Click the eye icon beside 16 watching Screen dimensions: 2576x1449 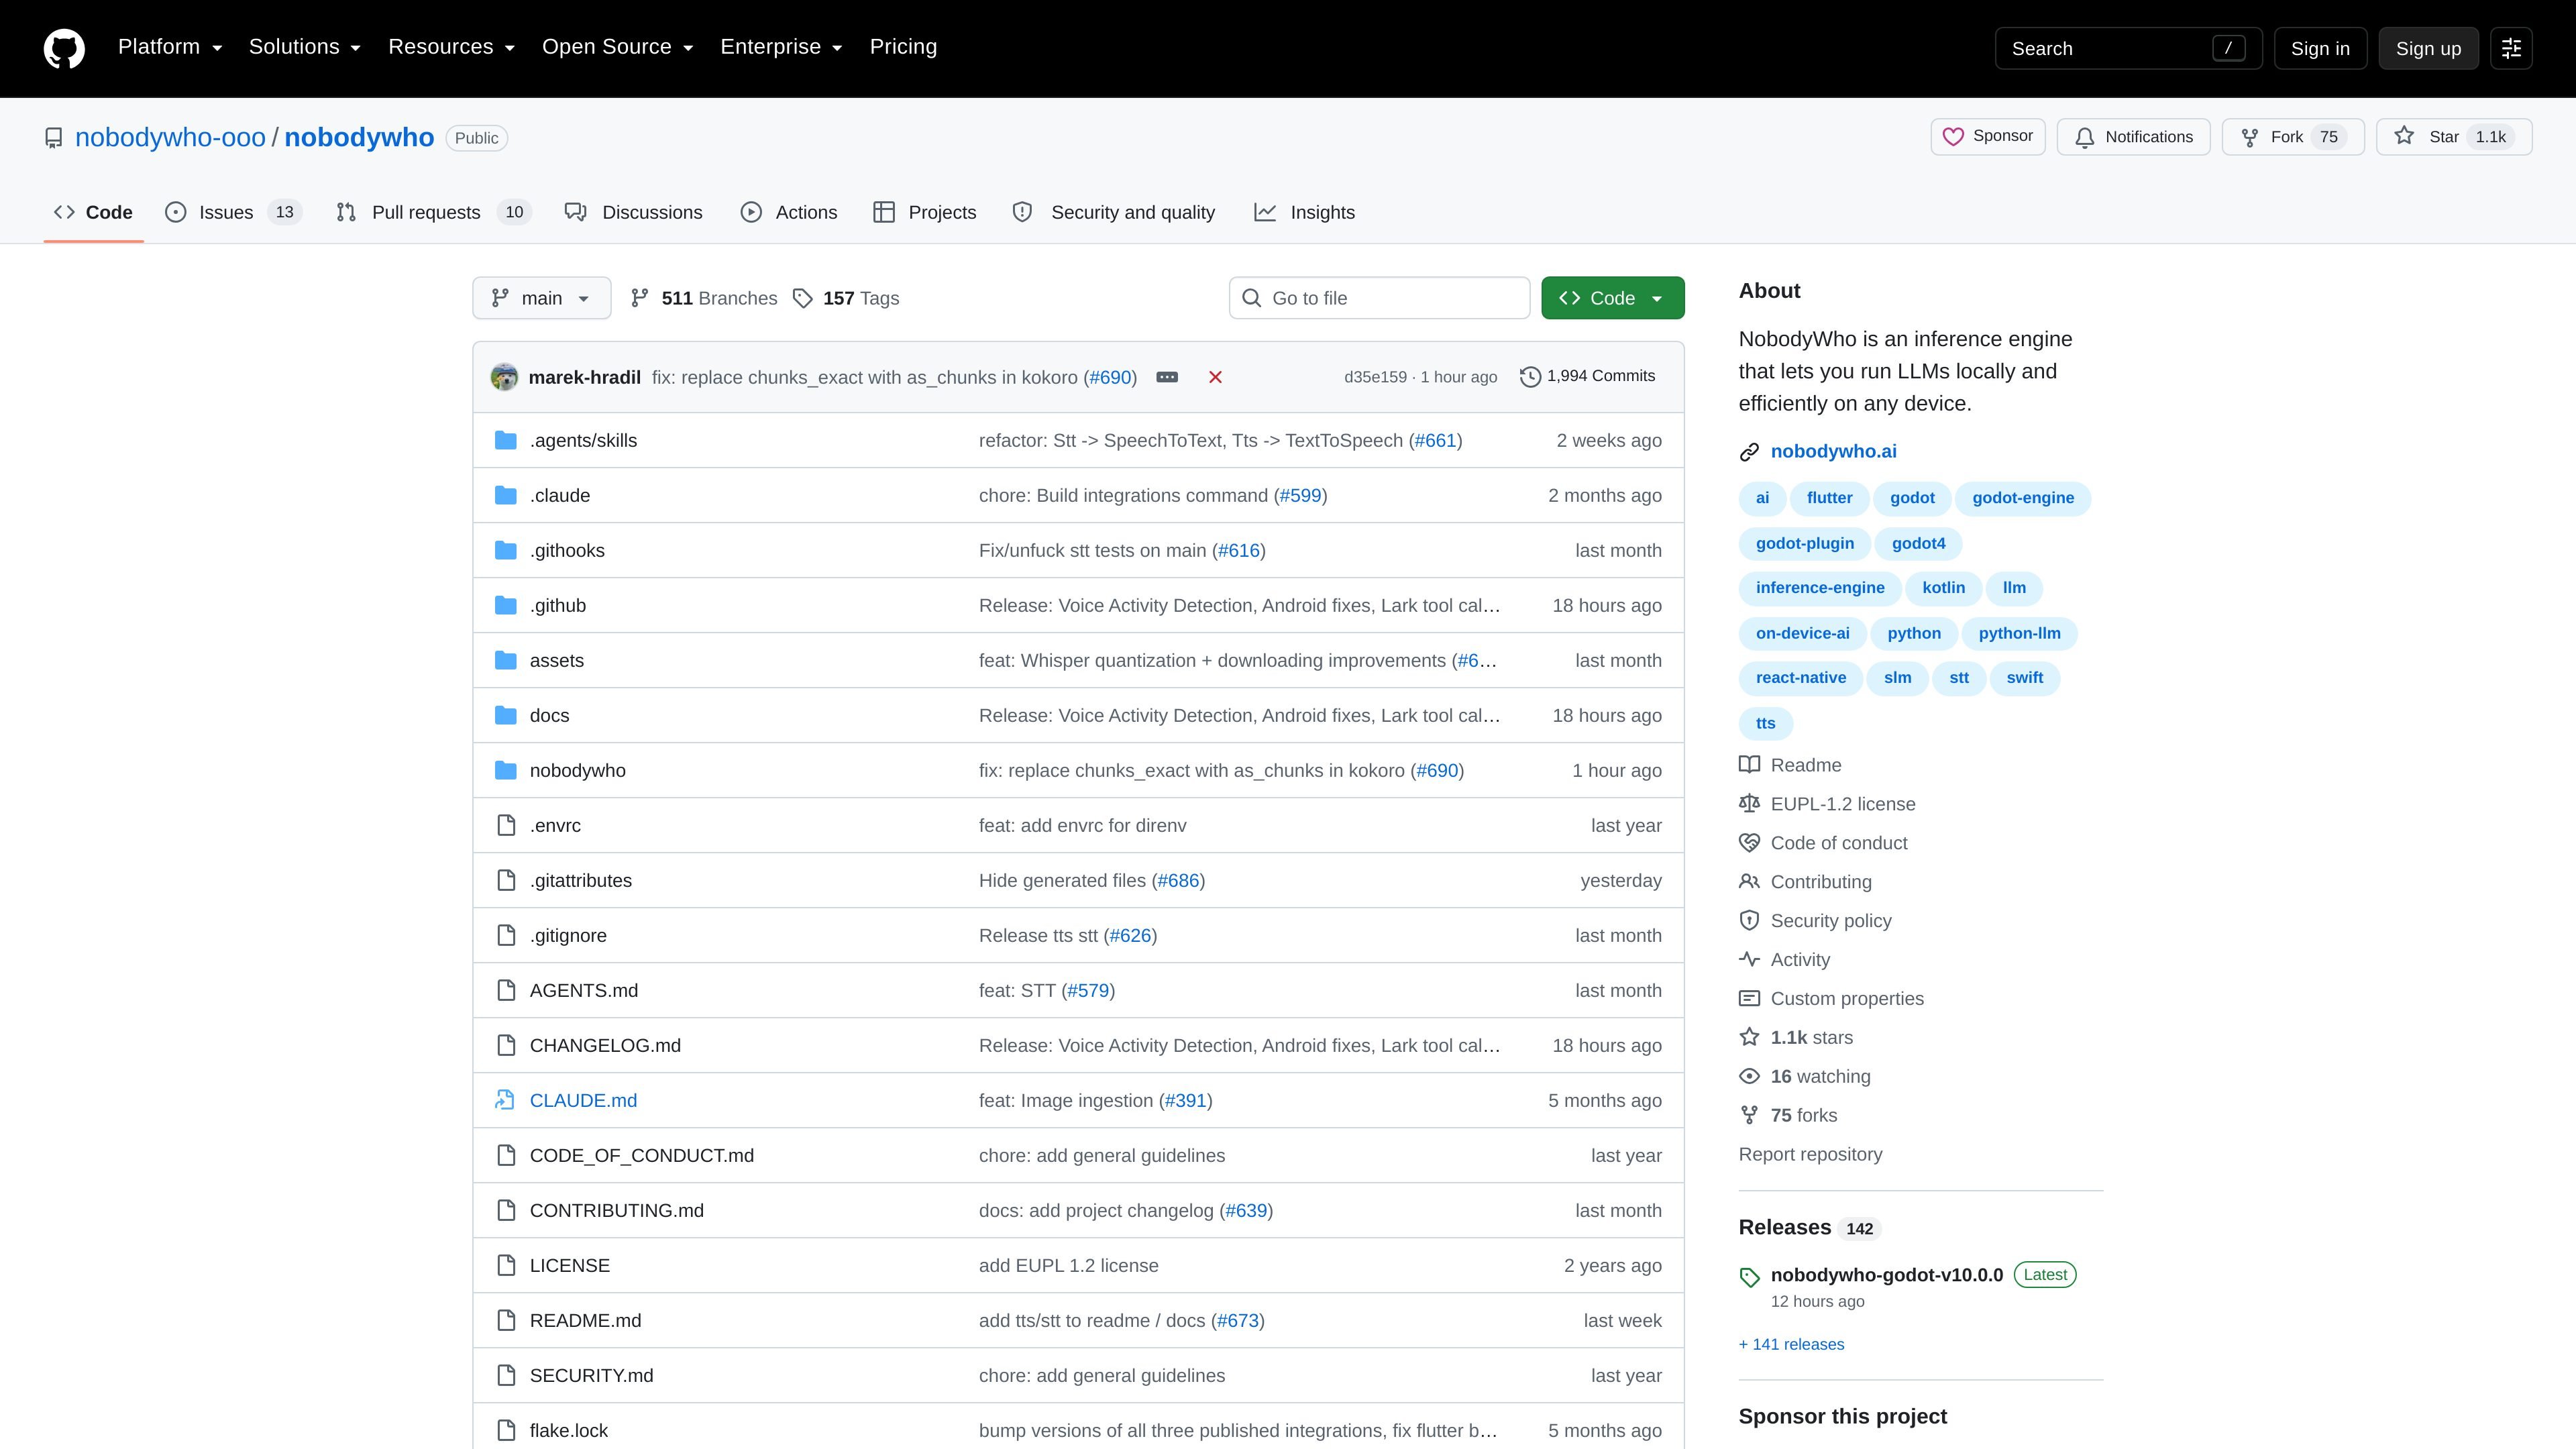pyautogui.click(x=1749, y=1076)
